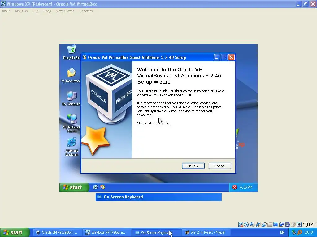Click the optical drive status icon
This screenshot has width=317, height=237.
click(x=246, y=225)
